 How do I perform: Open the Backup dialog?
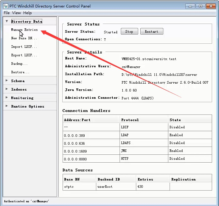click(x=19, y=64)
